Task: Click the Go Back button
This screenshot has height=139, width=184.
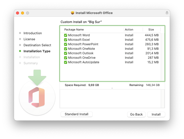Action: (x=136, y=114)
